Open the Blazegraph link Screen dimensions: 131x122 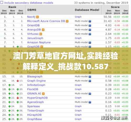[35, 77]
